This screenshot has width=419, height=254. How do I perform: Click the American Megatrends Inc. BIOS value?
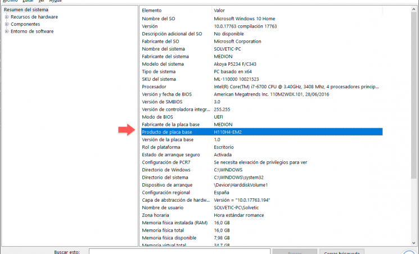[x=271, y=94]
